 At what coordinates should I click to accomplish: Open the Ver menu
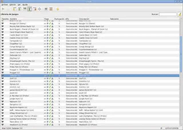[19, 5]
